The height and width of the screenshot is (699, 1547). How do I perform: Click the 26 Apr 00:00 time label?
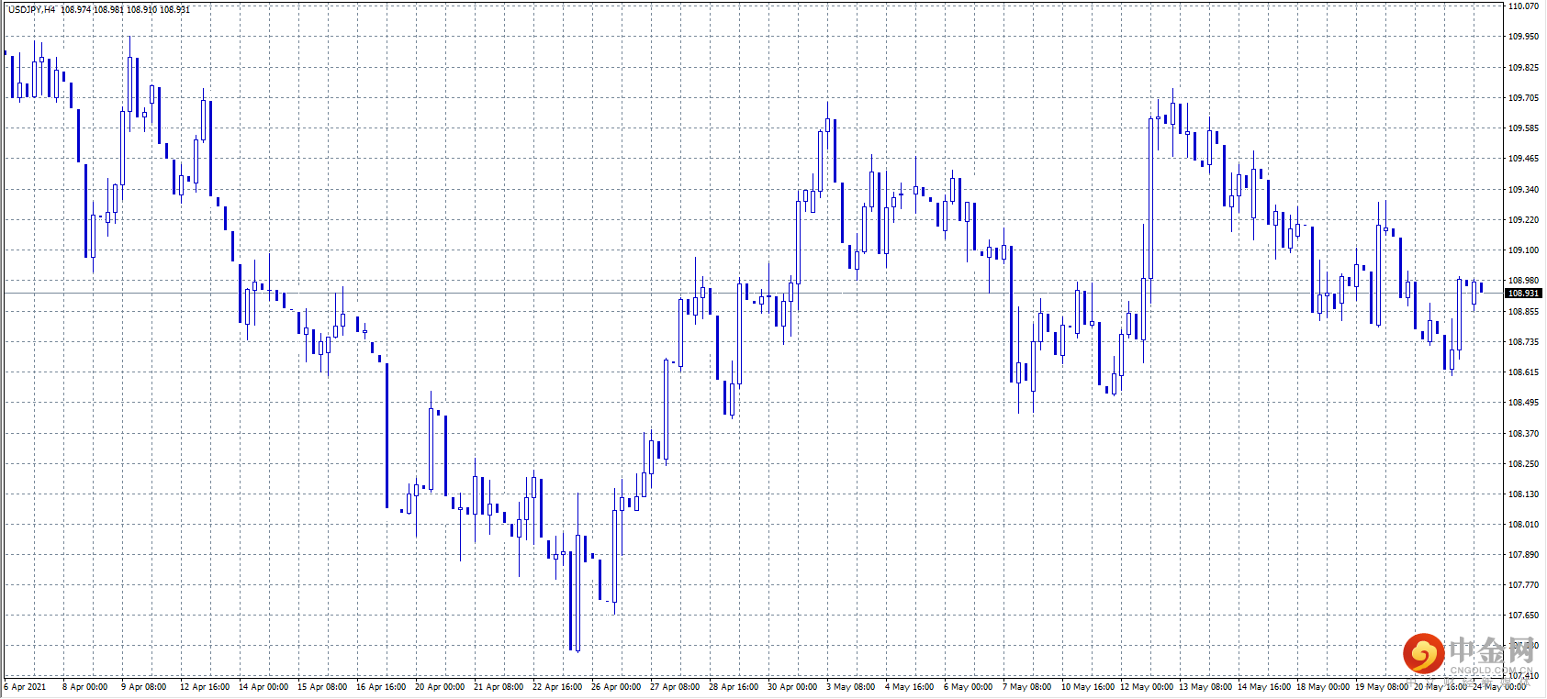616,687
